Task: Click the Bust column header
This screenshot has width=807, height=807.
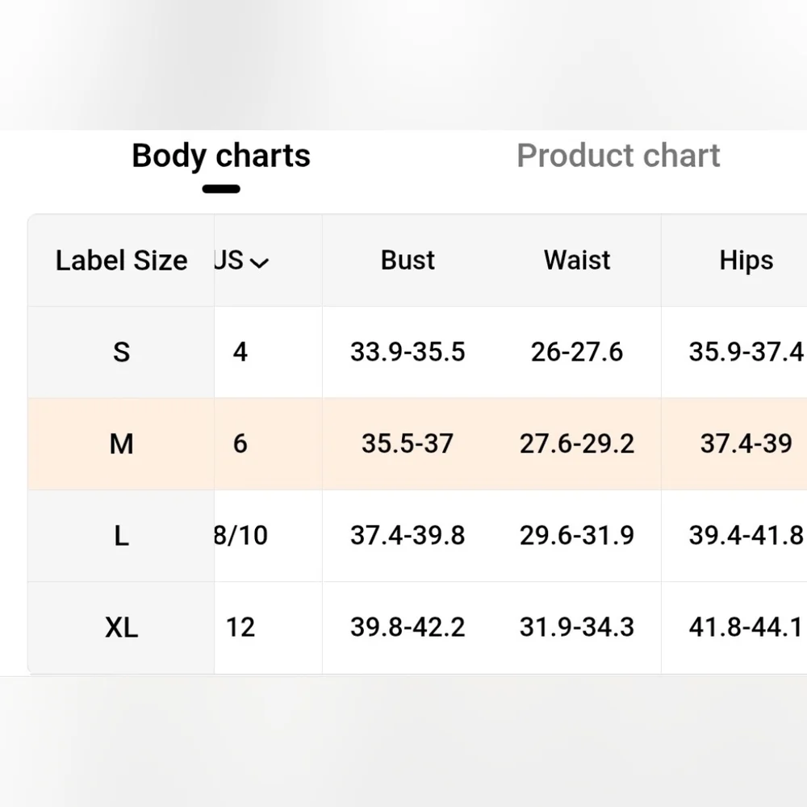Action: pyautogui.click(x=408, y=260)
